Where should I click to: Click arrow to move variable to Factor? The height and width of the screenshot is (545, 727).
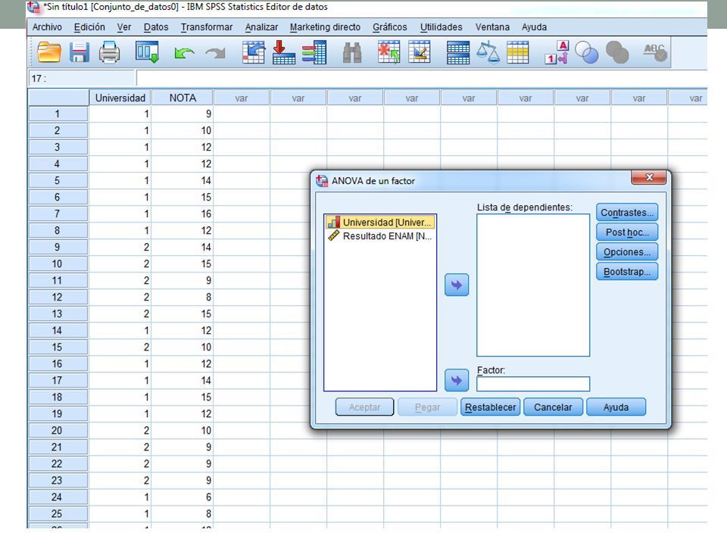(x=457, y=381)
